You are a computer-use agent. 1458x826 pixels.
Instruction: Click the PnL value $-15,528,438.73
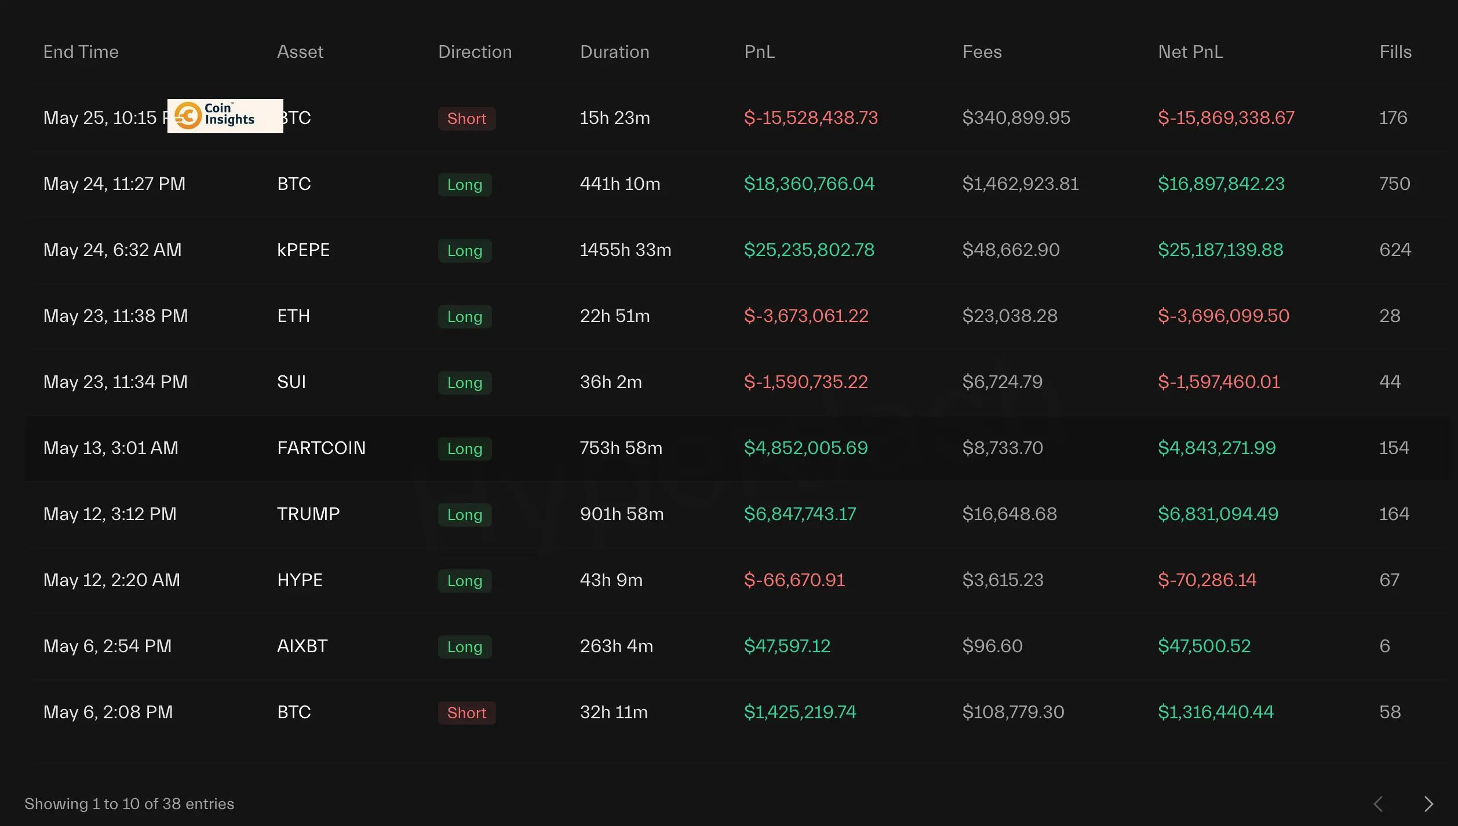click(811, 118)
